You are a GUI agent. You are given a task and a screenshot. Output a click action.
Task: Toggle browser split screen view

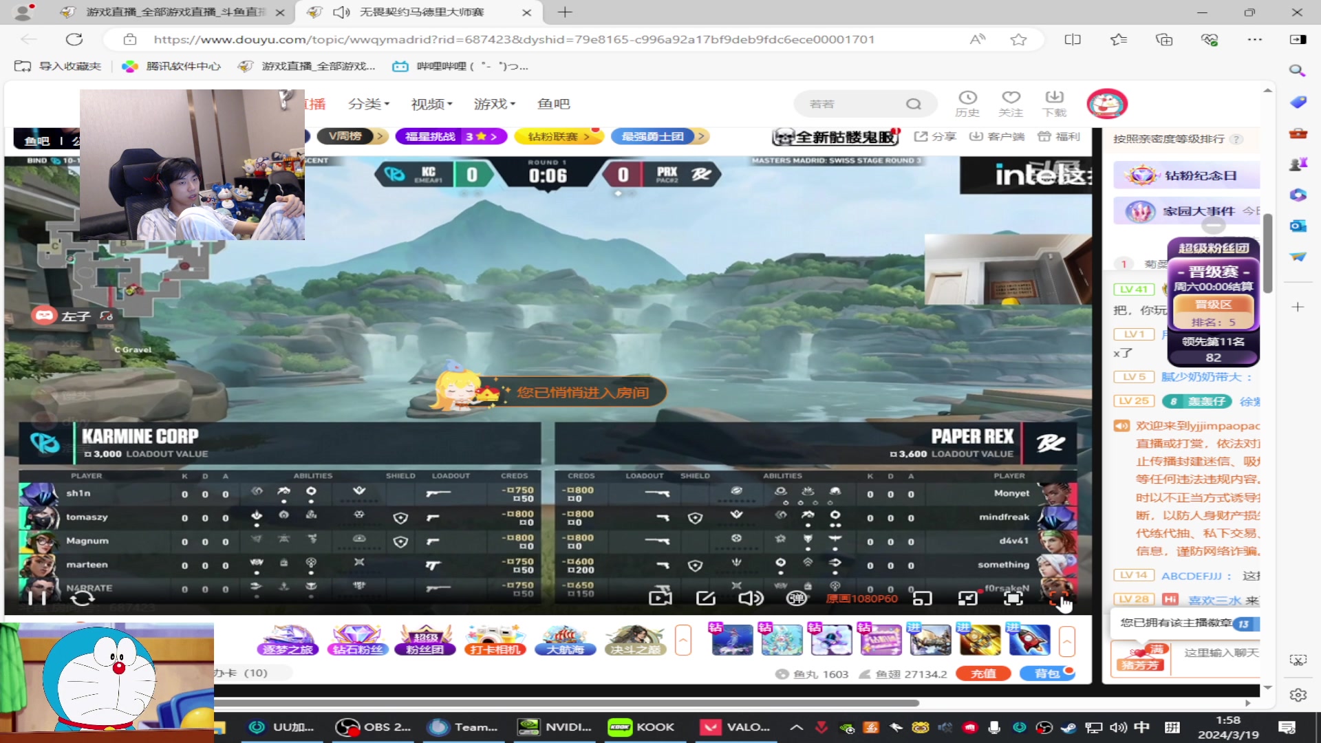(1073, 39)
